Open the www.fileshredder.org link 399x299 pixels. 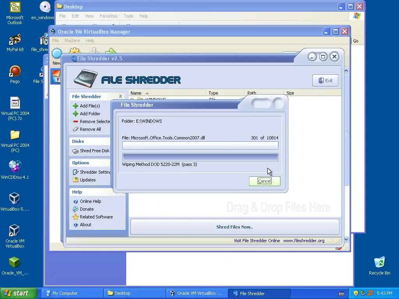click(x=304, y=241)
